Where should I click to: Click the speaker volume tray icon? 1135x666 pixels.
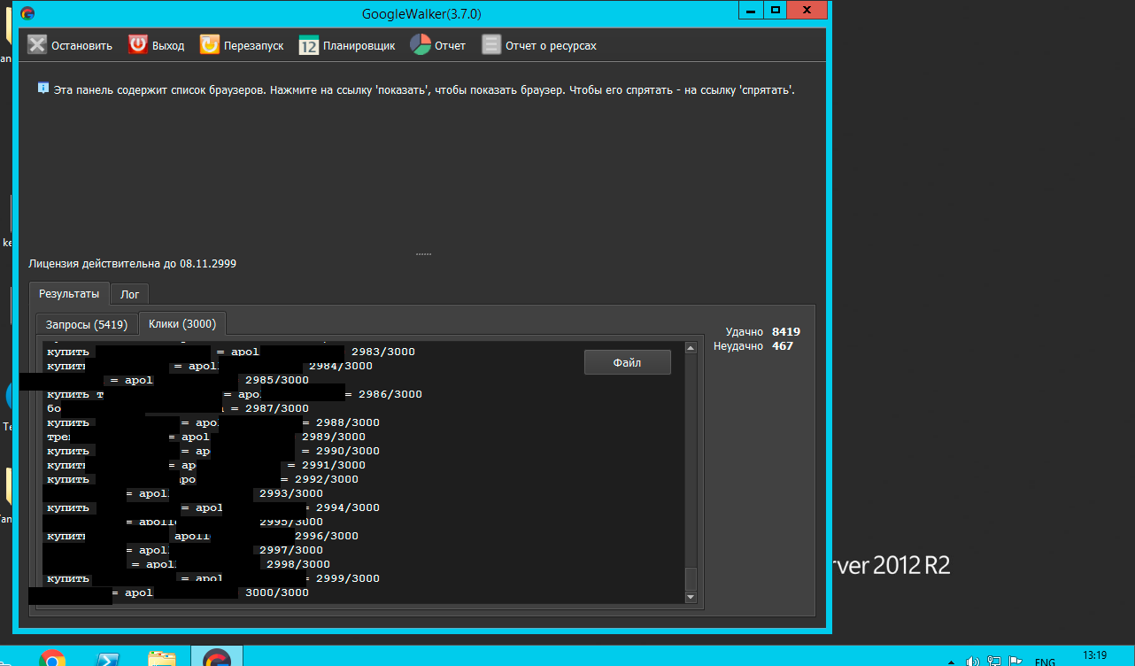[972, 661]
